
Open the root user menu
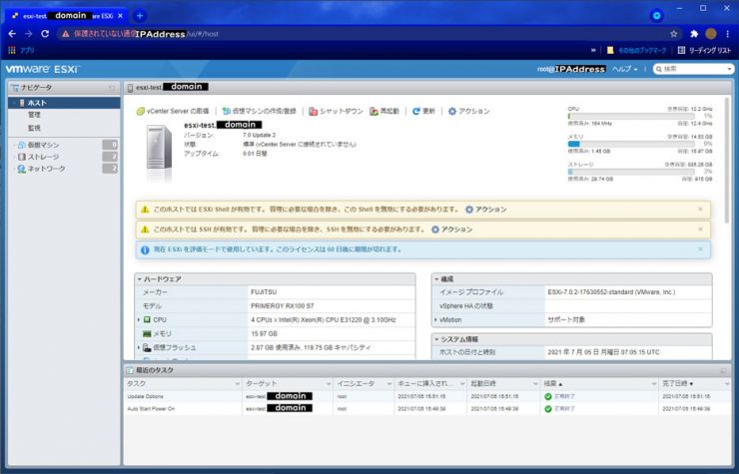click(x=571, y=69)
